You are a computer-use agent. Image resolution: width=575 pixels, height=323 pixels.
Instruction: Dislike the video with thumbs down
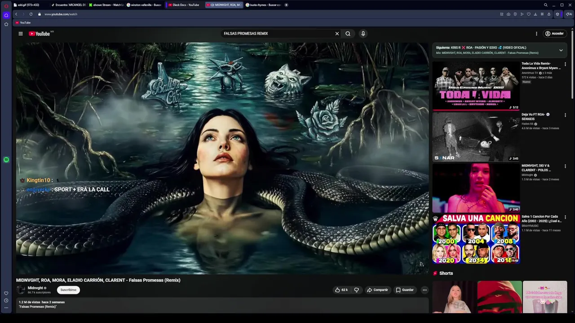click(x=357, y=290)
